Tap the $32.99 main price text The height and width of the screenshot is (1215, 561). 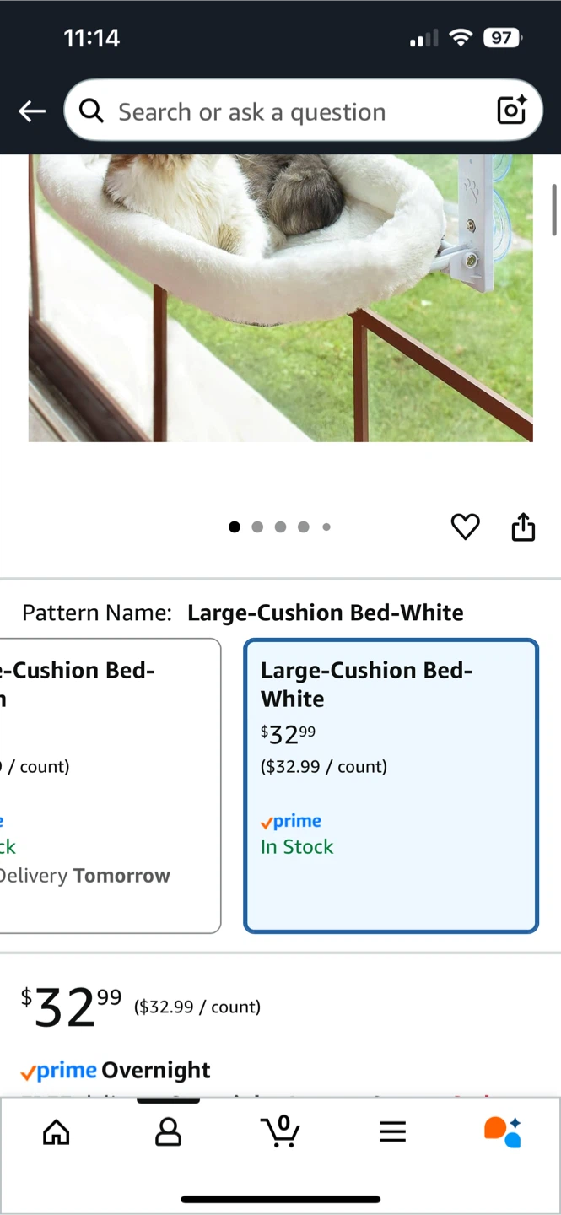[x=71, y=1007]
